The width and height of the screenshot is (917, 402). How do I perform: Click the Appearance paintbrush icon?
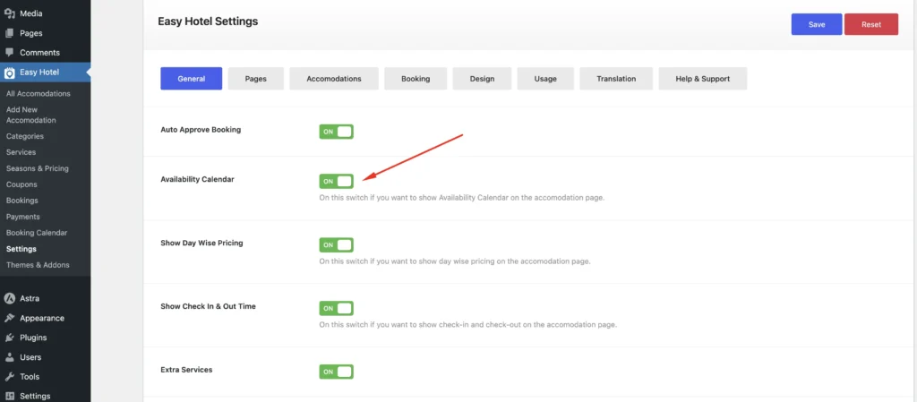tap(10, 318)
